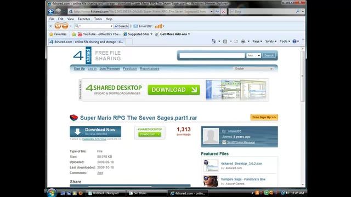The width and height of the screenshot is (351, 197).
Task: Expand the address bar history dropdown
Action: (212, 11)
